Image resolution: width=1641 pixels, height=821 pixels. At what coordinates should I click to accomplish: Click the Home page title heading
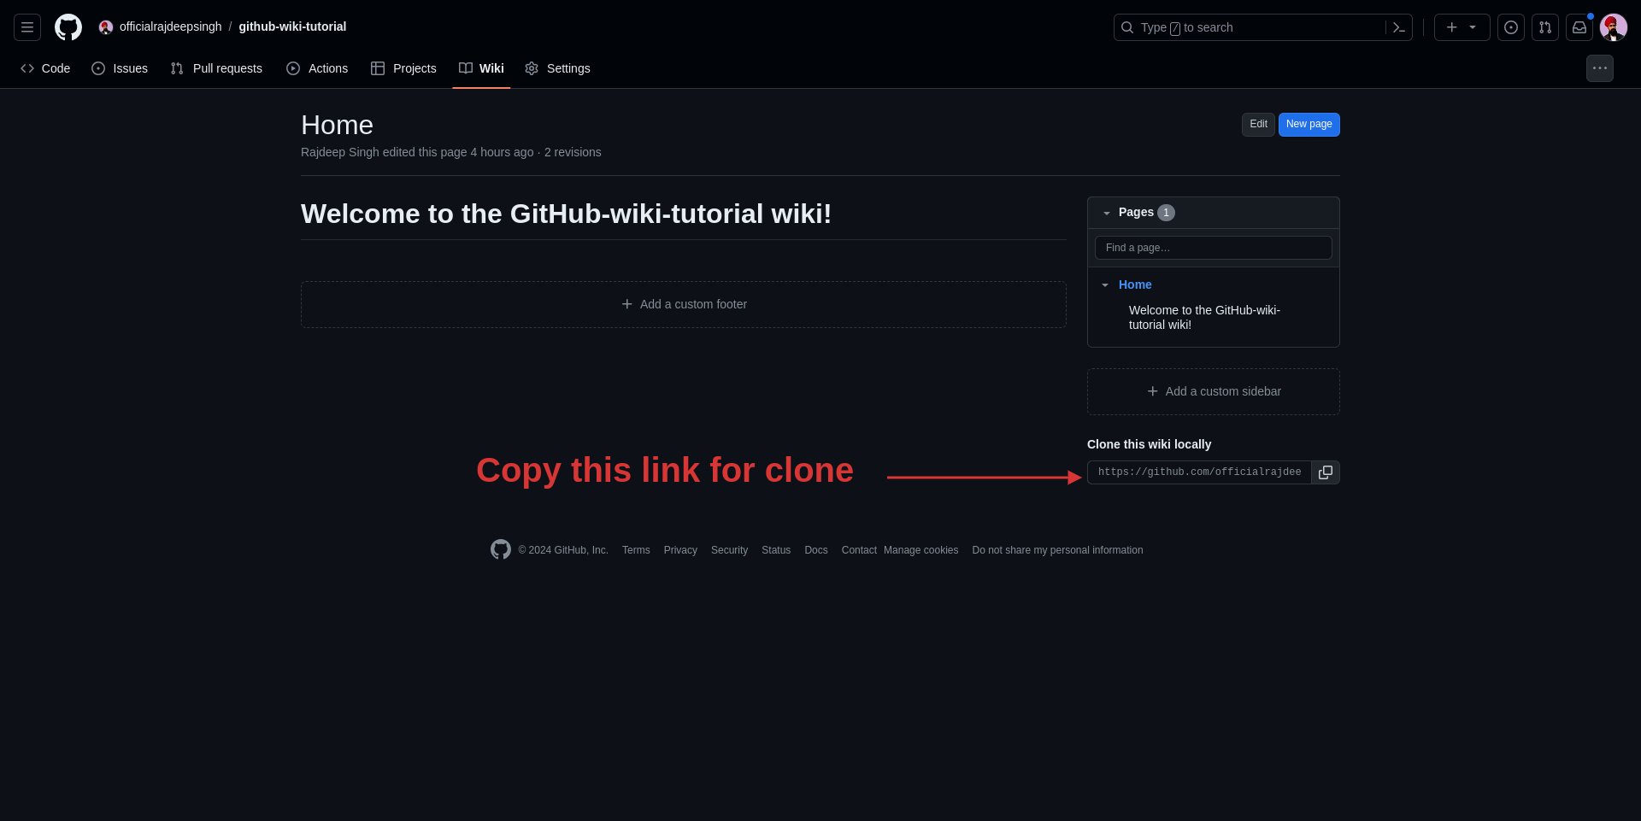(x=337, y=126)
